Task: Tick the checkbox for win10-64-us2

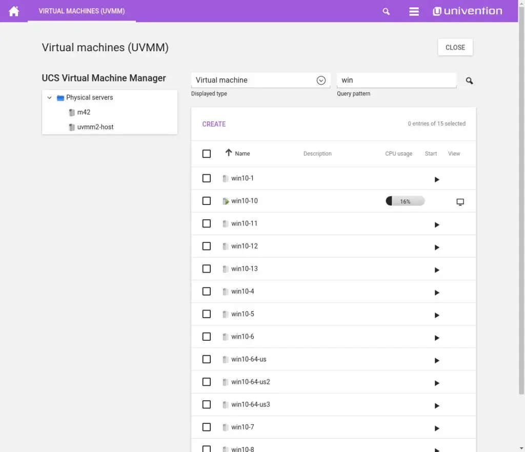Action: (207, 382)
